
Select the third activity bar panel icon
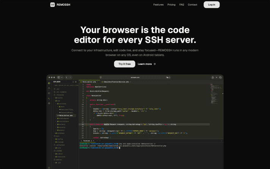(x=49, y=93)
